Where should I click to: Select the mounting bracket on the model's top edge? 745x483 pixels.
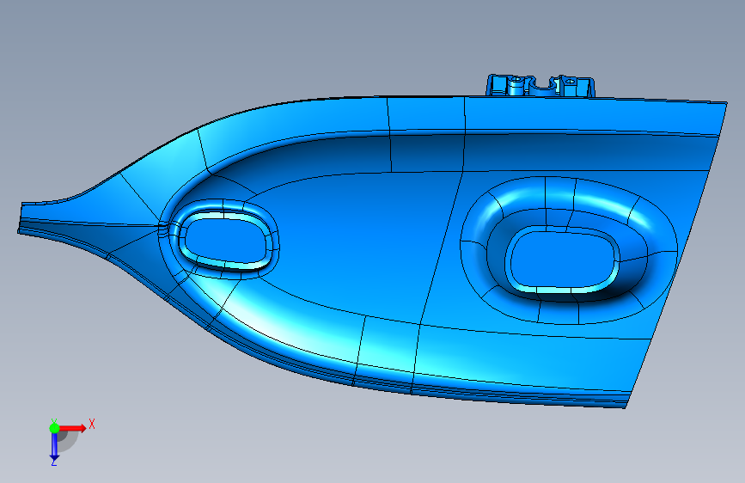(540, 86)
